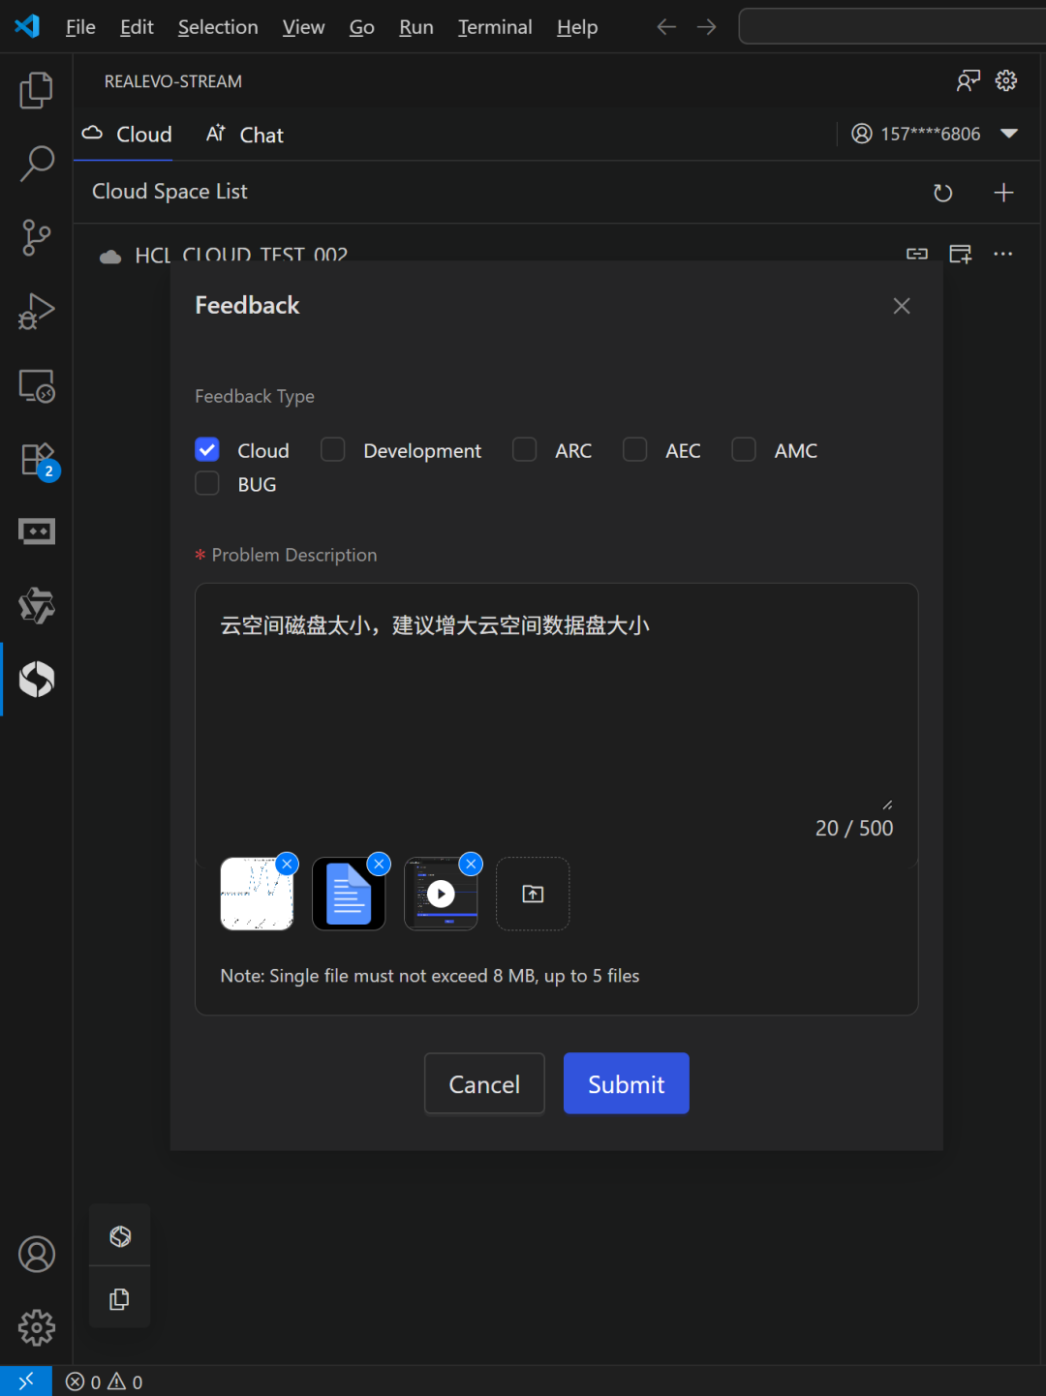Remove the document file attachment
The image size is (1046, 1396).
379,864
